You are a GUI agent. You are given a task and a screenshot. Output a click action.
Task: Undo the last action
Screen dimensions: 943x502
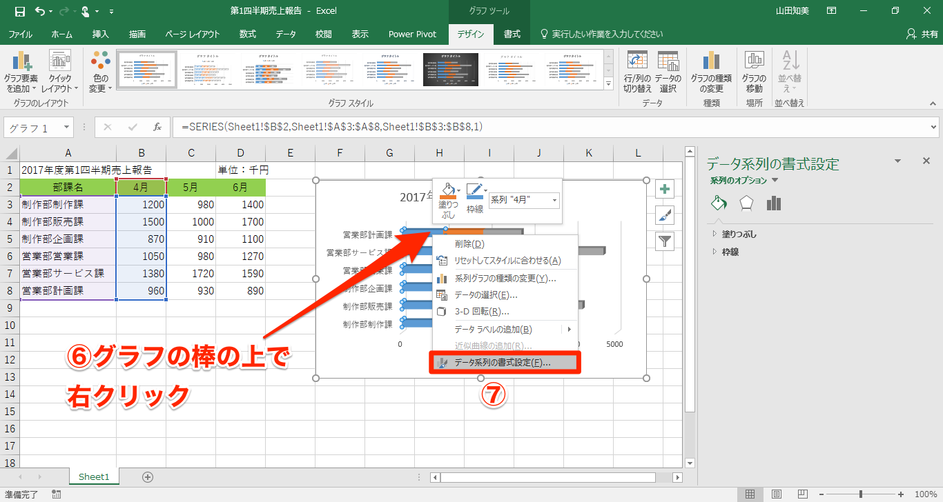coord(39,11)
